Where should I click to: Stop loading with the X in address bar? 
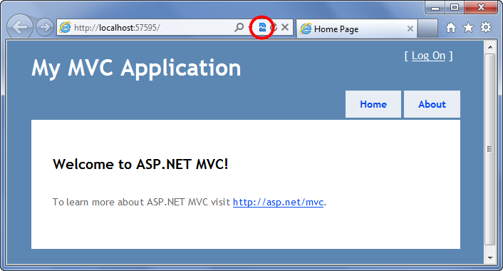click(x=285, y=27)
